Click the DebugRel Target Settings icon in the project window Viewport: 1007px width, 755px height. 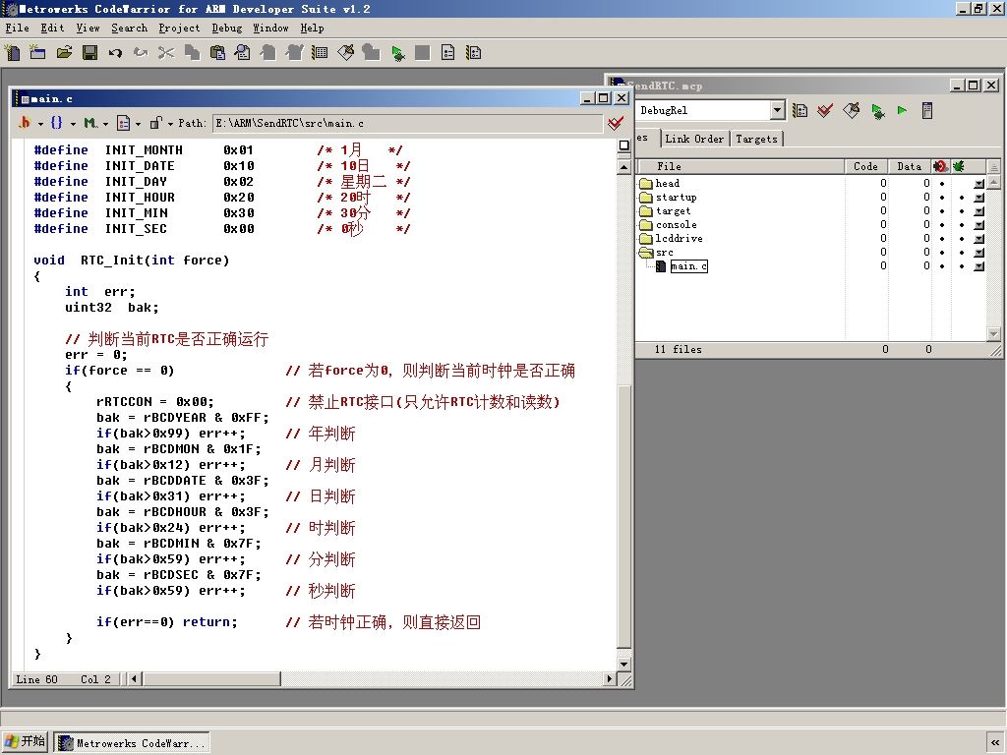800,110
